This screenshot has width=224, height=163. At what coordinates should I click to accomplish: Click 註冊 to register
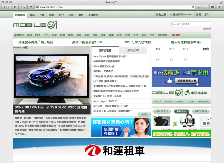point(198,15)
